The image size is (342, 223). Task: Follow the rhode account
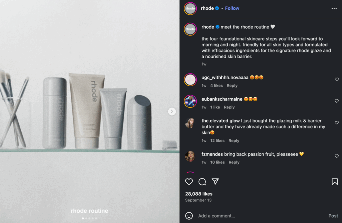[232, 8]
